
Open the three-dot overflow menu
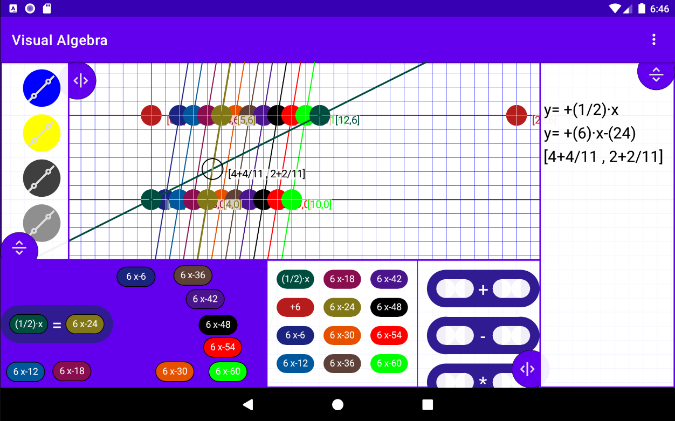(x=654, y=39)
